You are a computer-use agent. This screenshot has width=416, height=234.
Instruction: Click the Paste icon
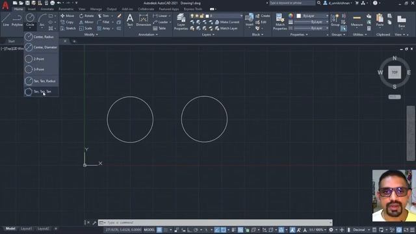(380, 20)
